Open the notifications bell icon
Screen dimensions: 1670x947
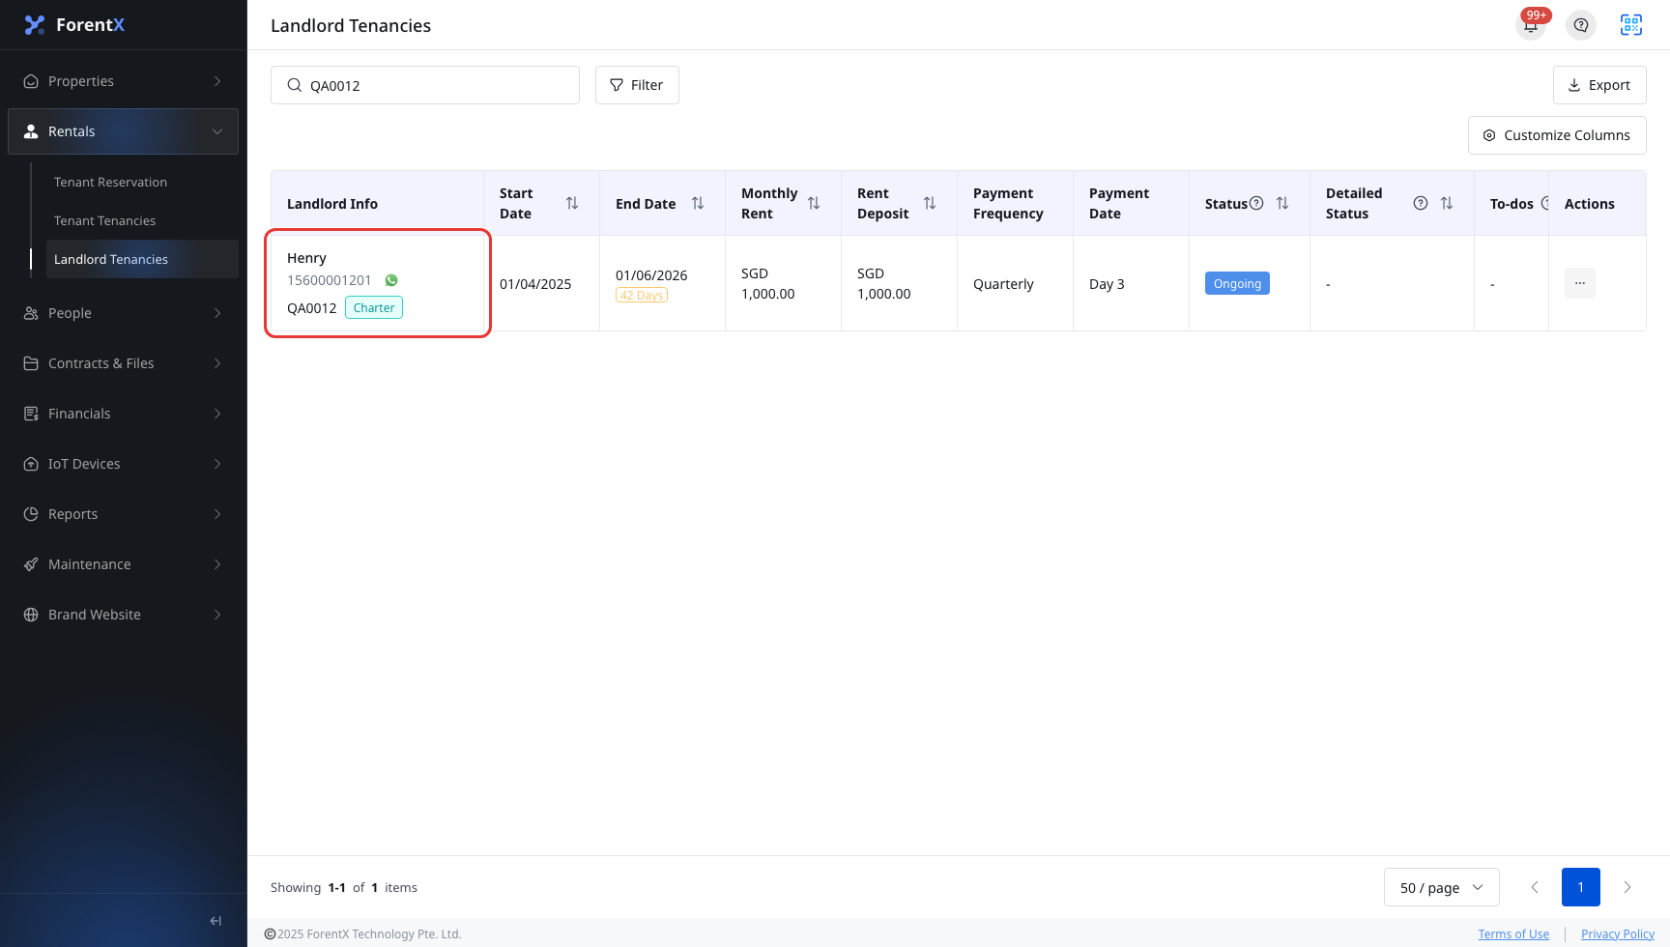(x=1531, y=25)
